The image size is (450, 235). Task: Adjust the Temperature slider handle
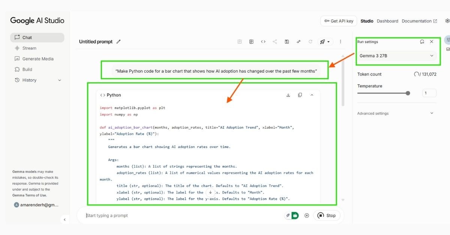click(x=408, y=93)
